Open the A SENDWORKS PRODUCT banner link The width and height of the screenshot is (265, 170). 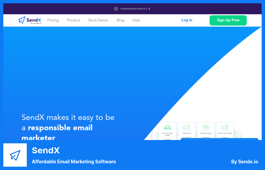tap(134, 9)
